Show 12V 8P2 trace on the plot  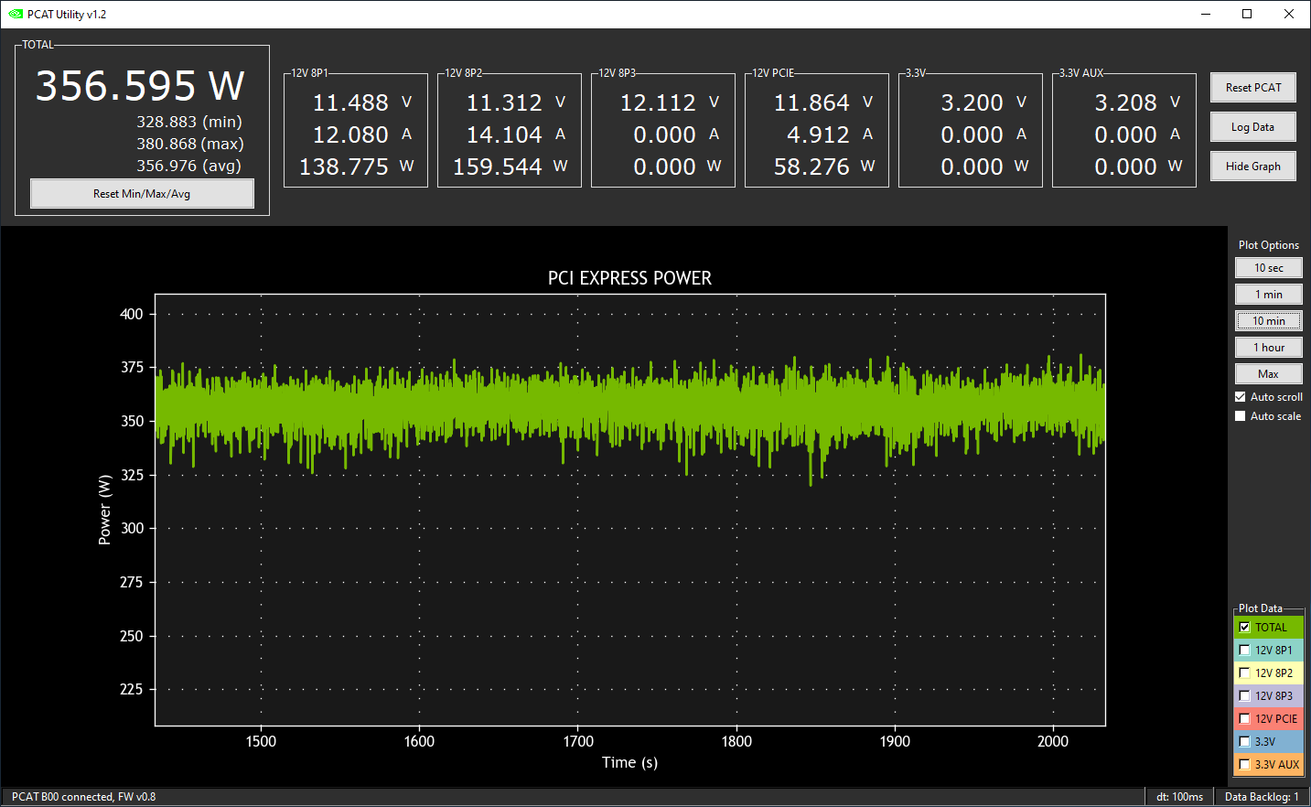(x=1244, y=673)
